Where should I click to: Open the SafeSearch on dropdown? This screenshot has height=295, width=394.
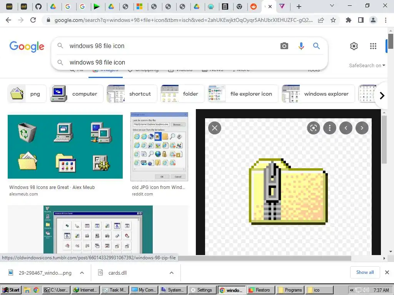pyautogui.click(x=367, y=65)
